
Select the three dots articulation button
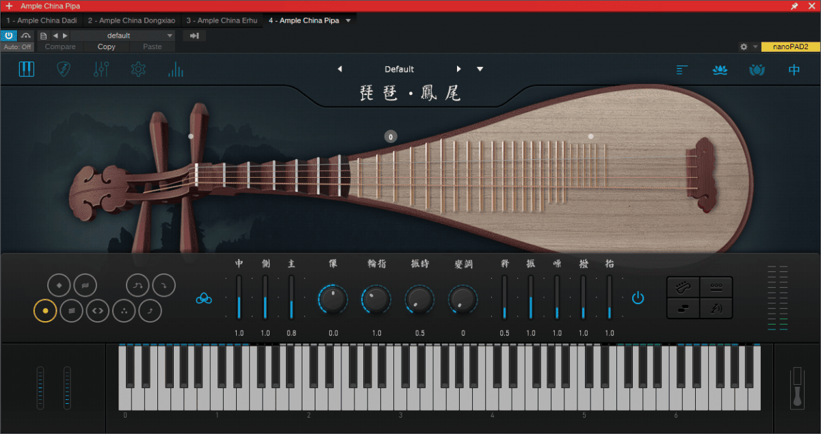point(124,310)
